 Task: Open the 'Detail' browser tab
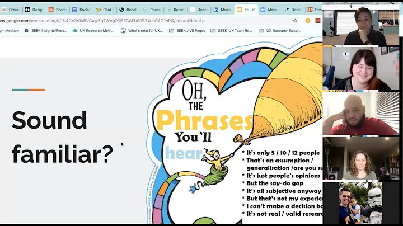click(293, 10)
